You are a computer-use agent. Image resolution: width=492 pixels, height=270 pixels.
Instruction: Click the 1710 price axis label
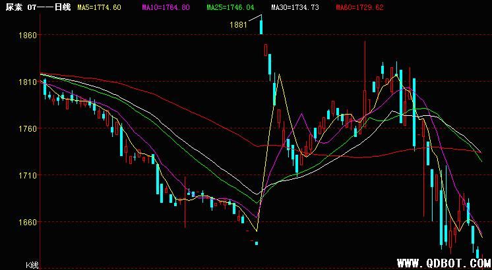point(26,176)
